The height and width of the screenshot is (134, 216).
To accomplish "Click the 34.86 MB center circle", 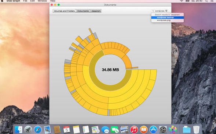I will tap(110, 70).
